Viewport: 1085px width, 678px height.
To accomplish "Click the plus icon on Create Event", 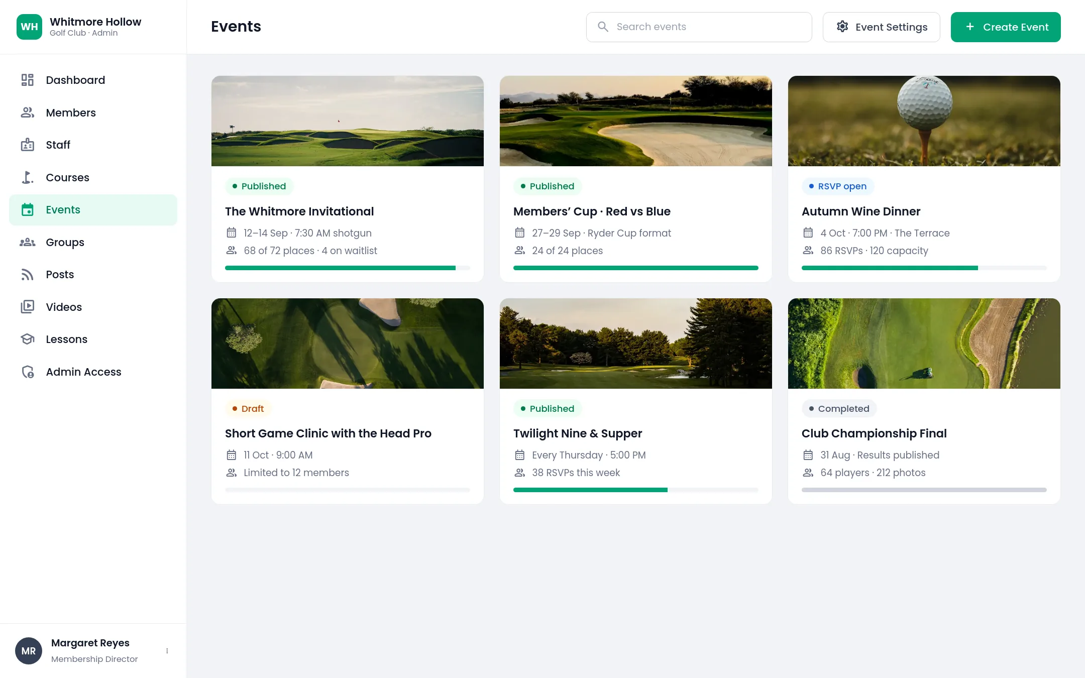I will (x=970, y=27).
